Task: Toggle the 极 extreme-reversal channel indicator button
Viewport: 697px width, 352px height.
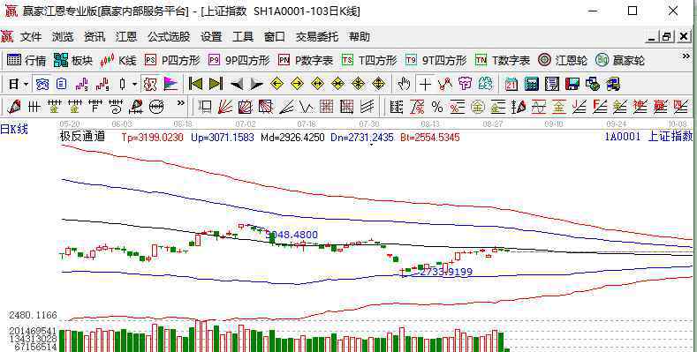Action: pos(150,84)
